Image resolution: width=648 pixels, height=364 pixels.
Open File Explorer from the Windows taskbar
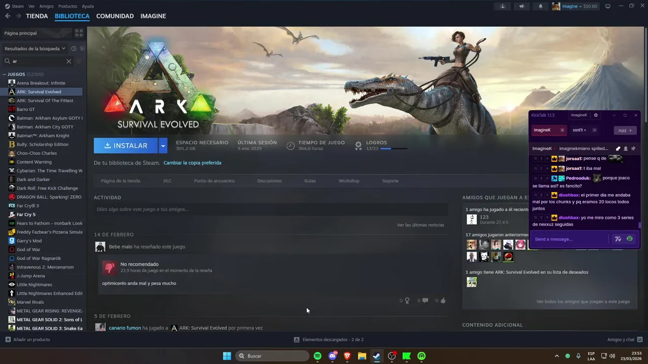click(362, 356)
